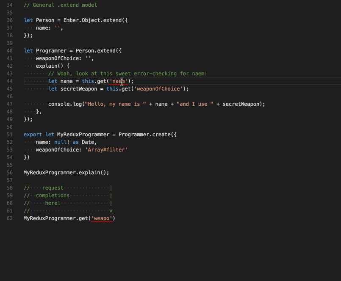341x281 pixels.
Task: Click the 'Woah, look at this sweet' comment
Action: [x=128, y=74]
